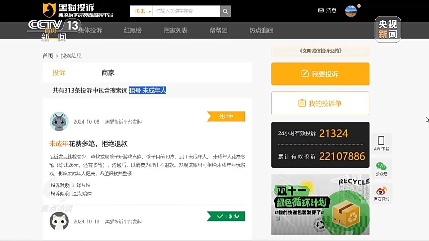Click the user profile avatar at top right
The image size is (429, 241).
click(351, 11)
